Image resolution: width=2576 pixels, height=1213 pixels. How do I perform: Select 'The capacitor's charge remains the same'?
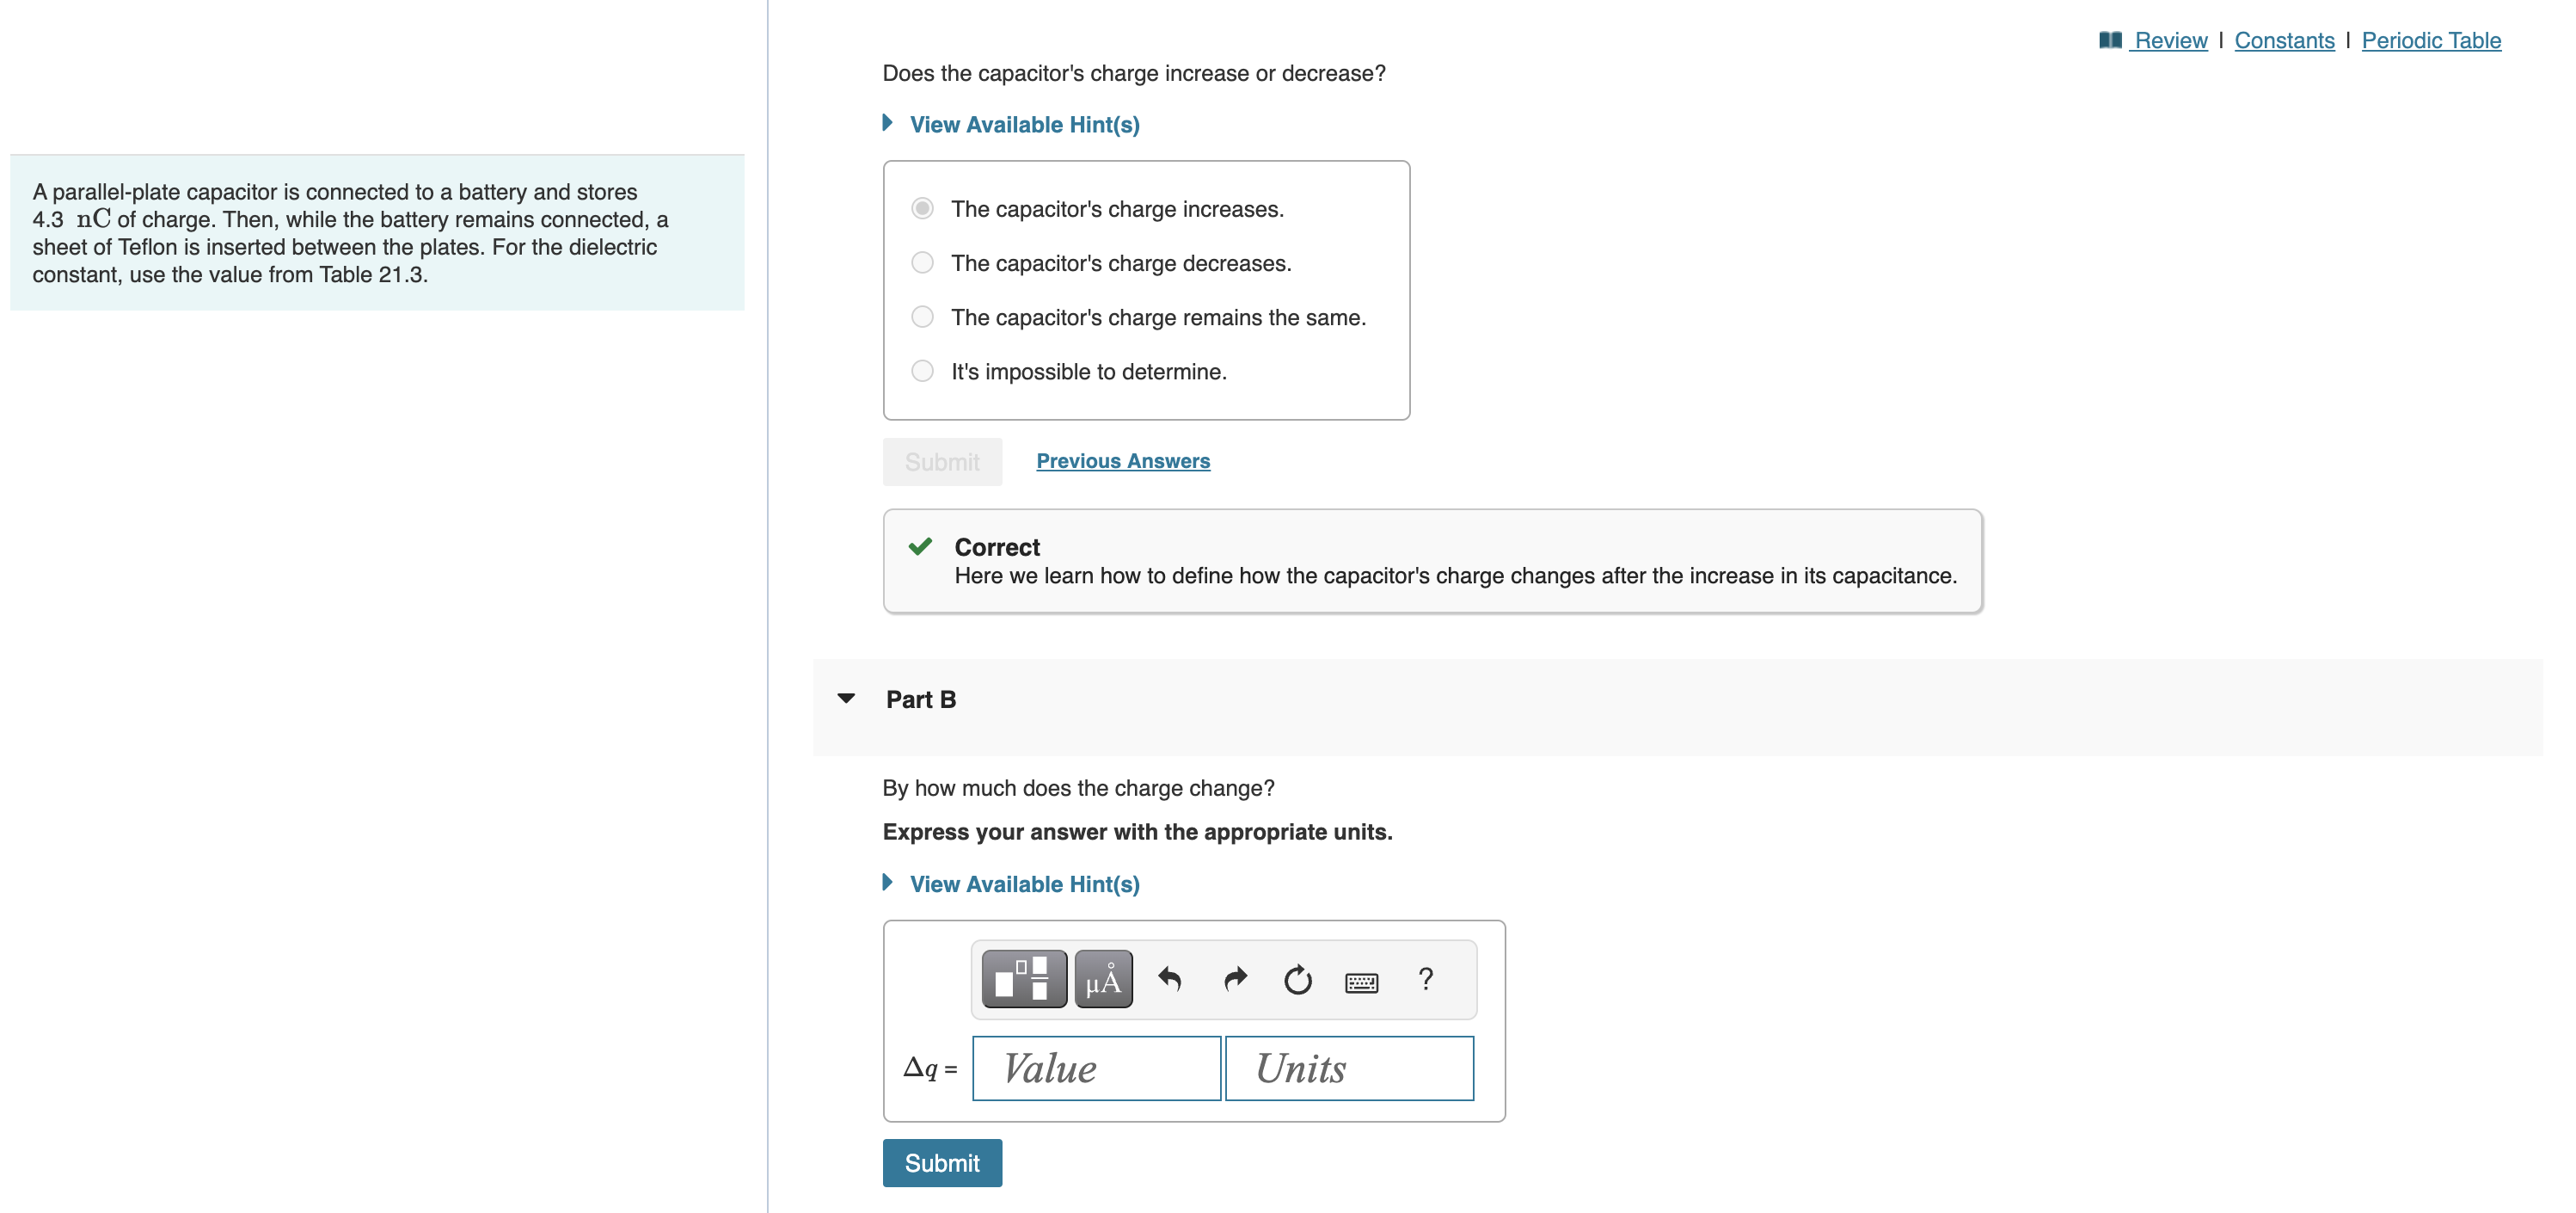[922, 317]
